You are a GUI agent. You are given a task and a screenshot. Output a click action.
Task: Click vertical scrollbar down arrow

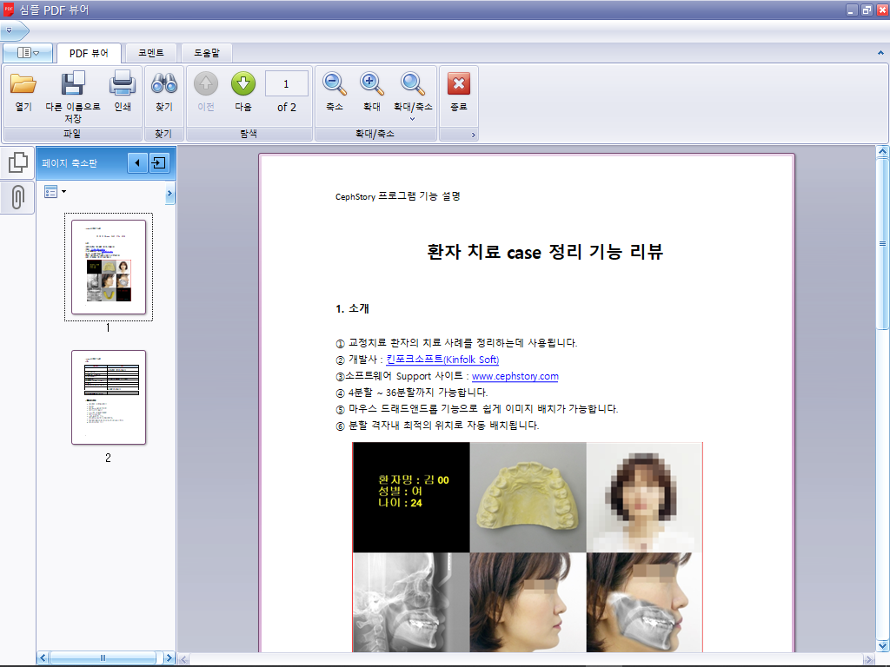coord(882,645)
